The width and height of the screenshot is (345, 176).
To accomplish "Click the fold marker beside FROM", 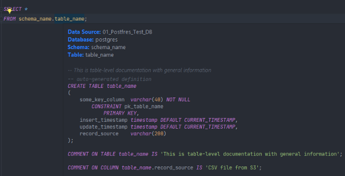I will click(x=1, y=19).
